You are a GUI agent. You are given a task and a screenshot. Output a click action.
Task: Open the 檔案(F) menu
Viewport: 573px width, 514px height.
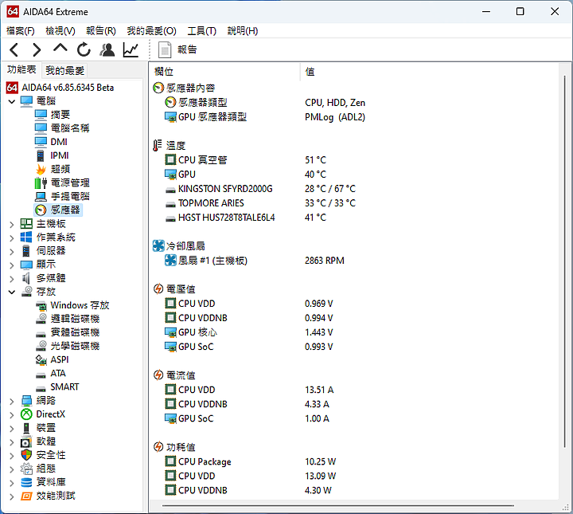click(21, 31)
